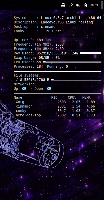Click the CPU% column header
This screenshot has width=104, height=200.
[72, 97]
